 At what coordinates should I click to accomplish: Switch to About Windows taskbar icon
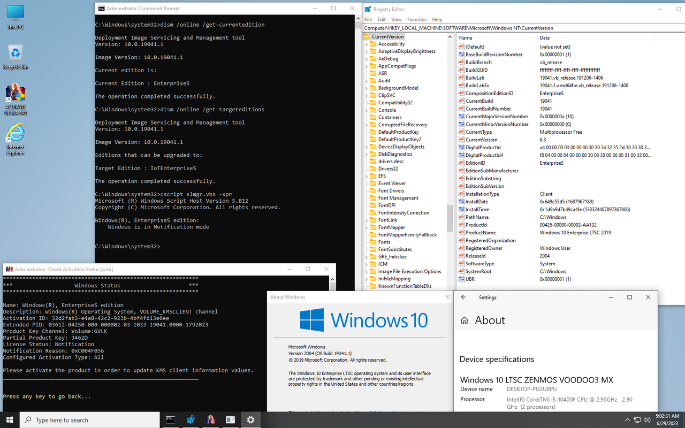pyautogui.click(x=231, y=420)
